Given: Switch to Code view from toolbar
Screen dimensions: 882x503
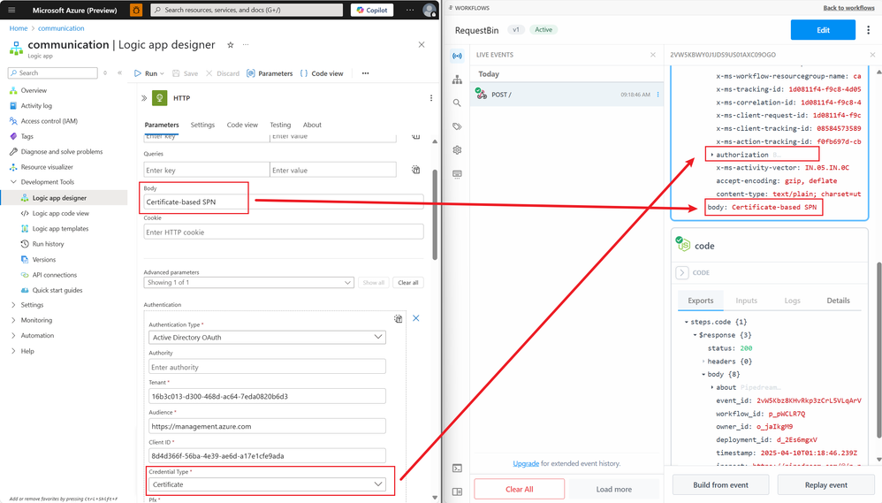Looking at the screenshot, I should coord(322,73).
